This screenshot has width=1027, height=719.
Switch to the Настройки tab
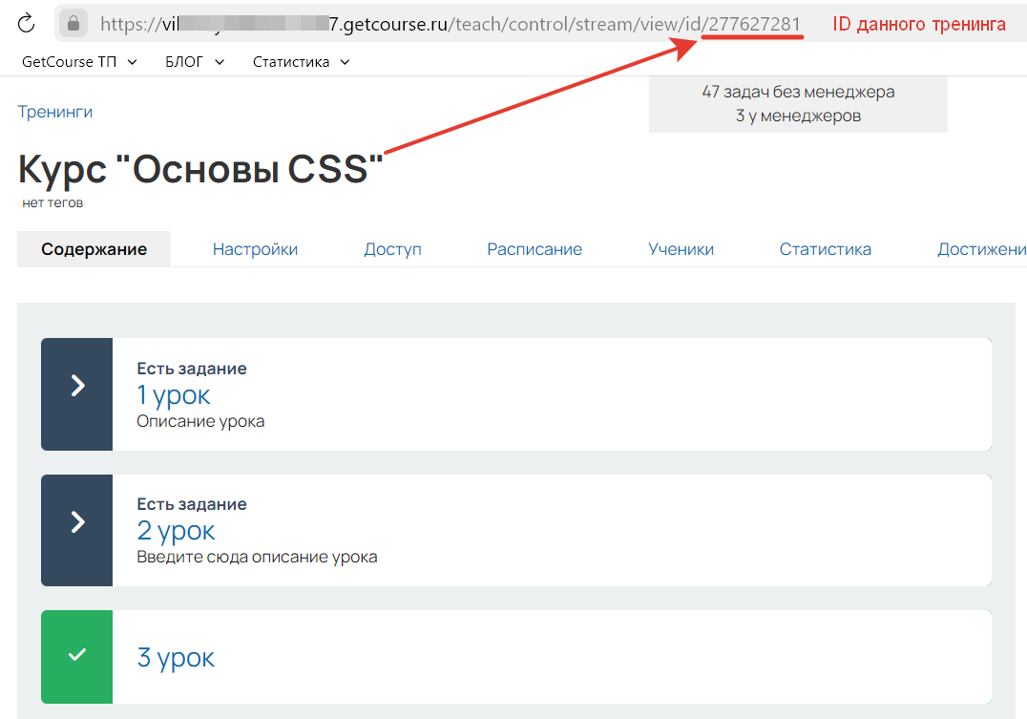pyautogui.click(x=255, y=249)
